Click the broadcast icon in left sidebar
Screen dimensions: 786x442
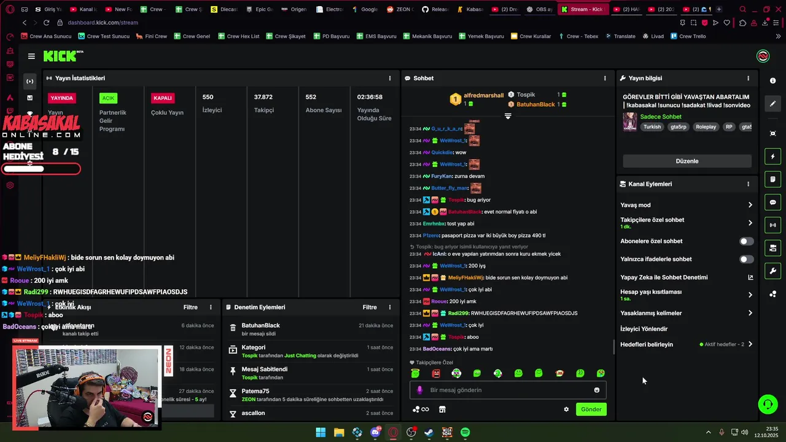(x=29, y=81)
